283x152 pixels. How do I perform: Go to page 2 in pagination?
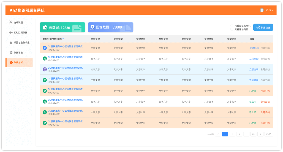[232, 134]
